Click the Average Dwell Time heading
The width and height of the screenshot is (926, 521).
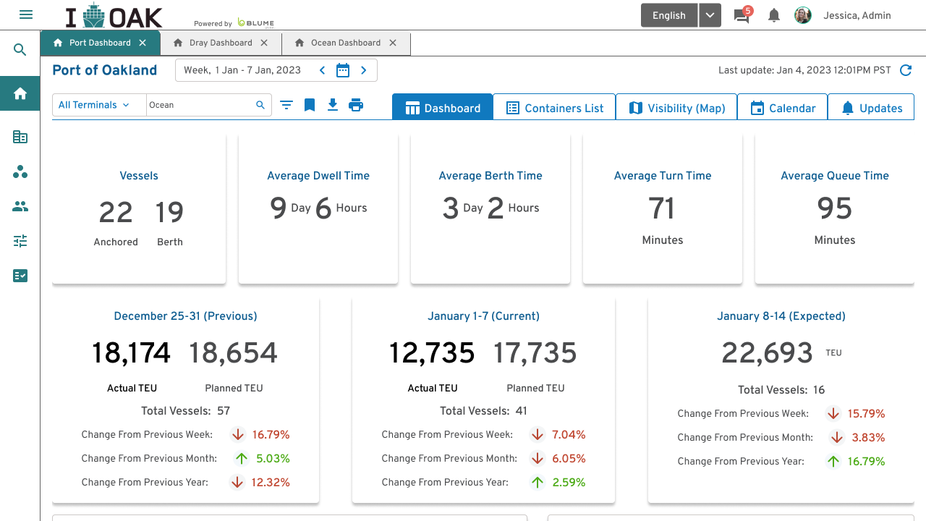(x=318, y=175)
